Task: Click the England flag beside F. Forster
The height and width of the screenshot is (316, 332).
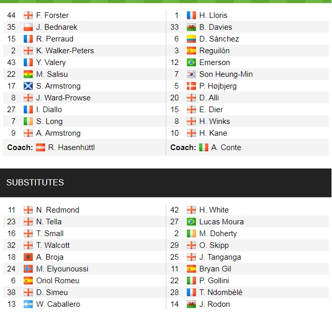Action: (x=28, y=15)
